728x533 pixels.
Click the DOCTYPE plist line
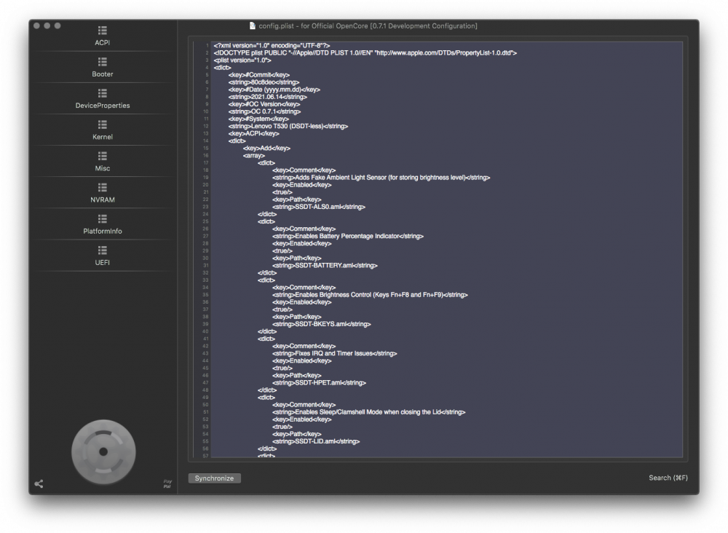[365, 53]
